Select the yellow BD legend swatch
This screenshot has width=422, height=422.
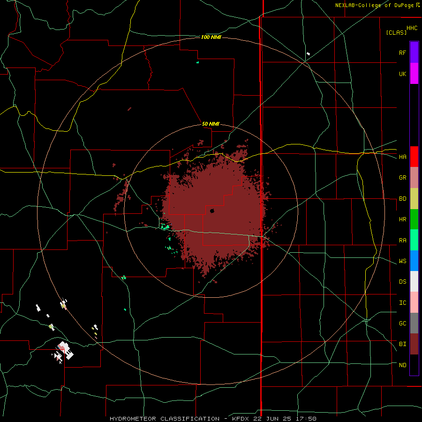(x=414, y=199)
